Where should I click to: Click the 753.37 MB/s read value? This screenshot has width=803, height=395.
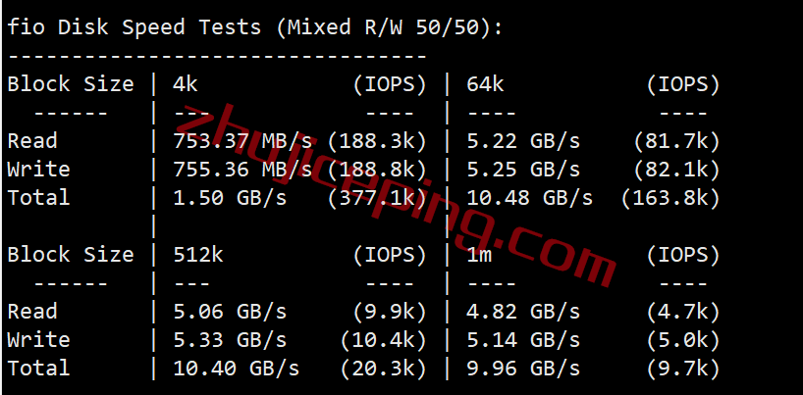(242, 142)
